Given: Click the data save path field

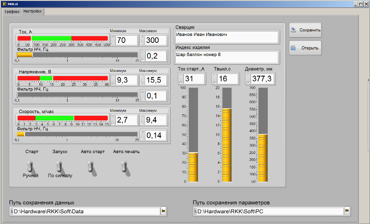Looking at the screenshot, I should click(85, 211).
